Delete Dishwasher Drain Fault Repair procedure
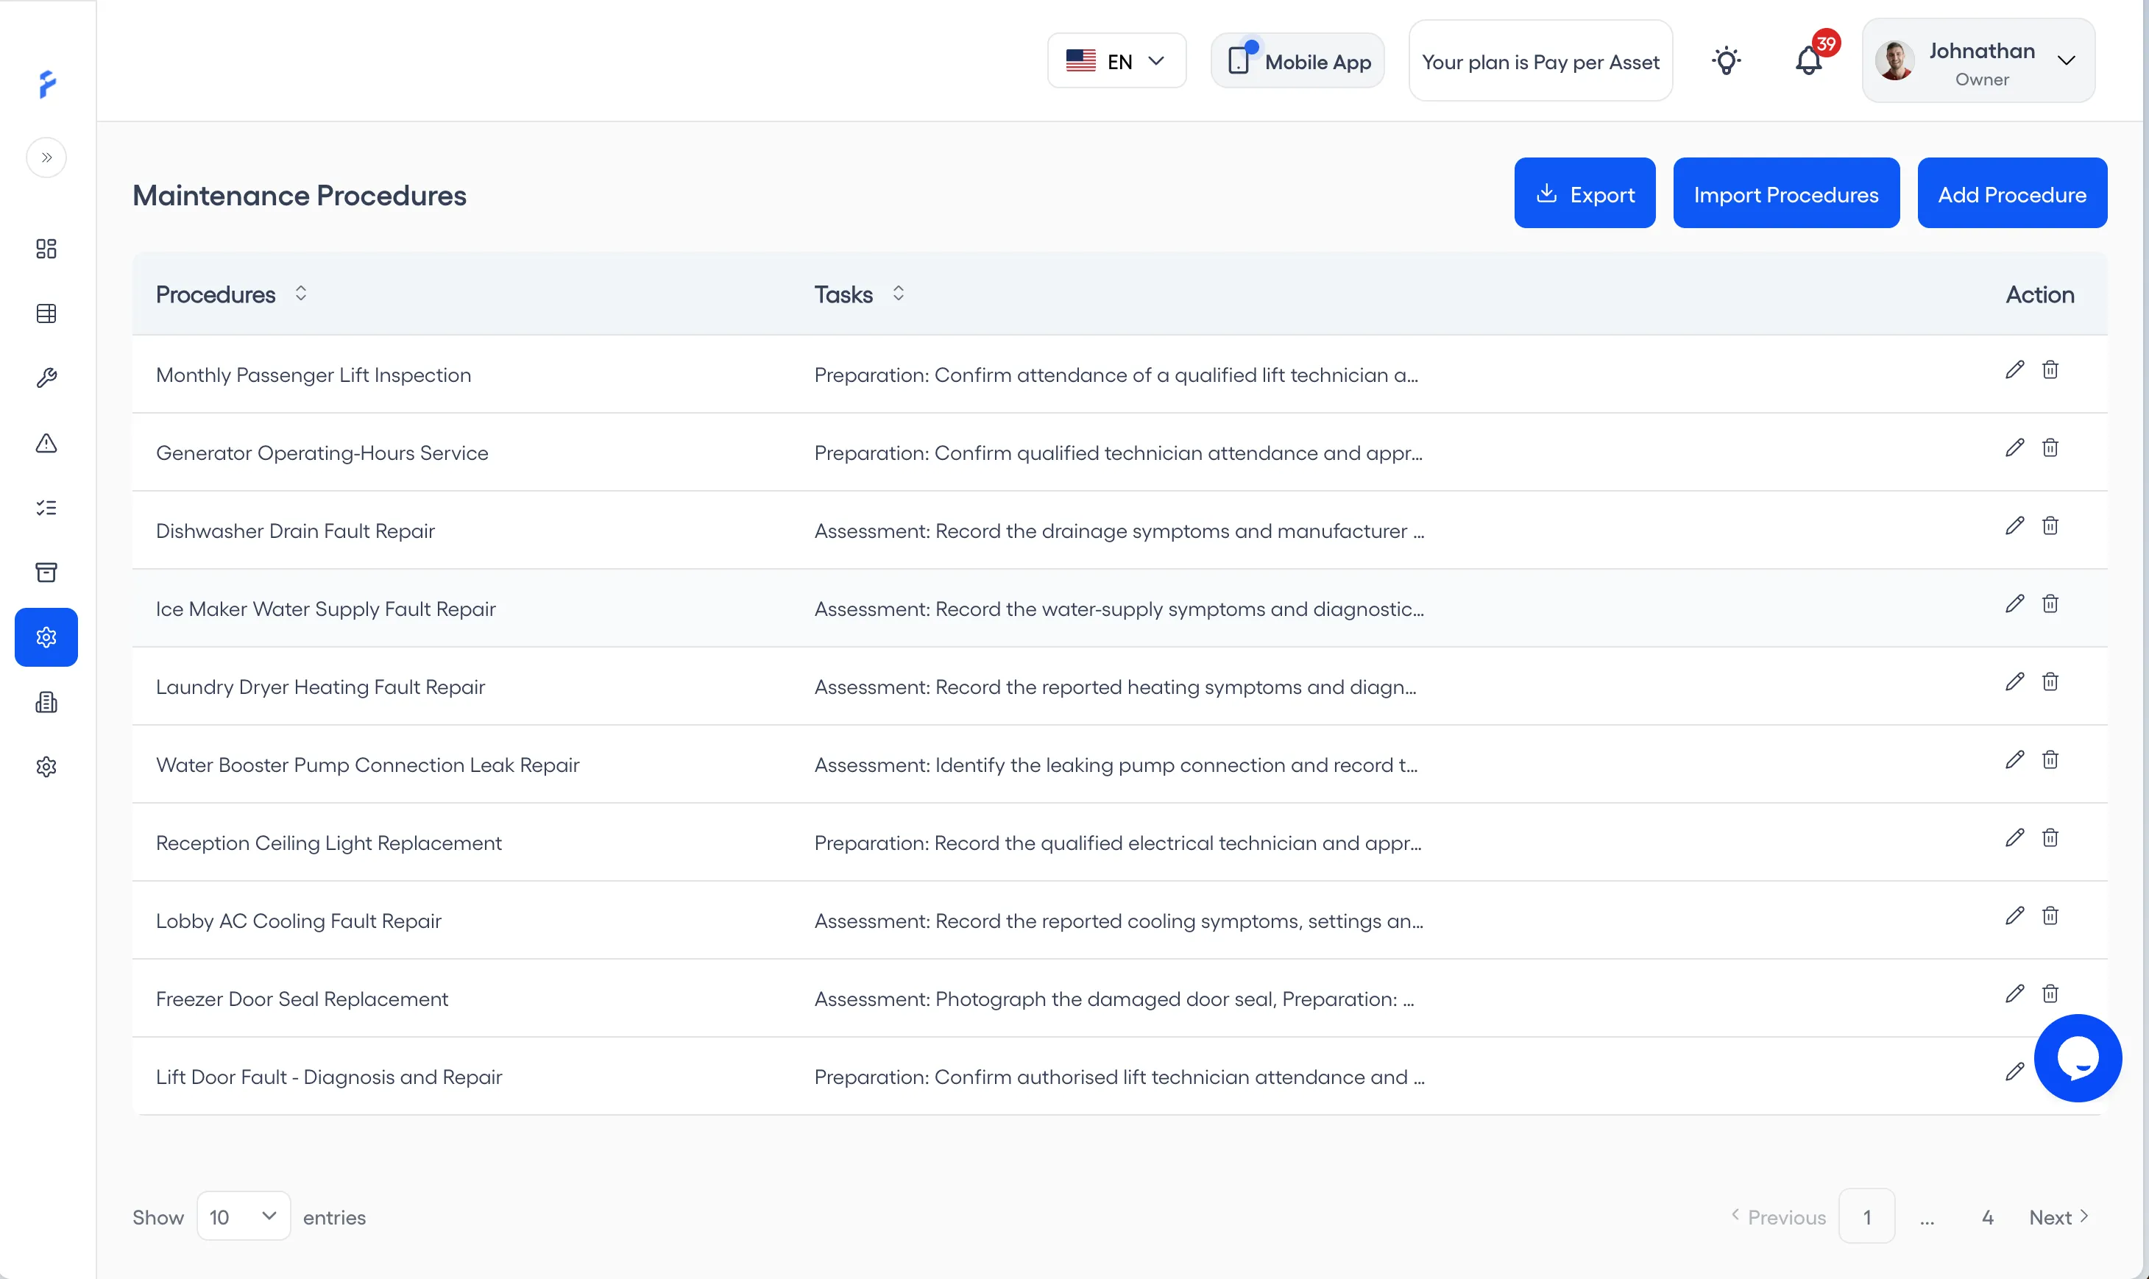 tap(2050, 525)
